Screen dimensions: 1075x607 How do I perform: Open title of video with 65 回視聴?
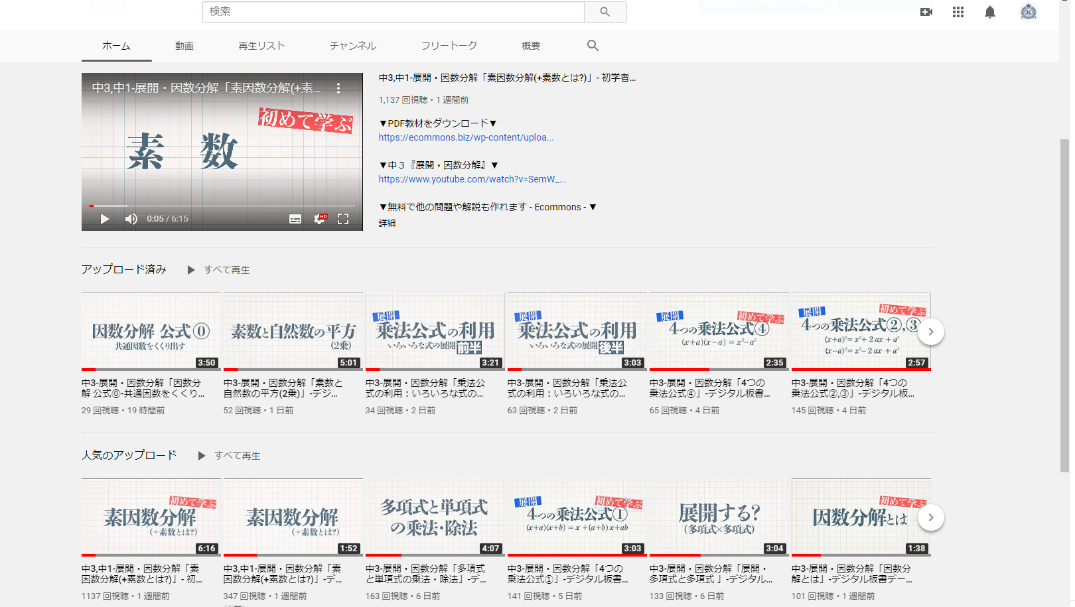click(x=710, y=388)
